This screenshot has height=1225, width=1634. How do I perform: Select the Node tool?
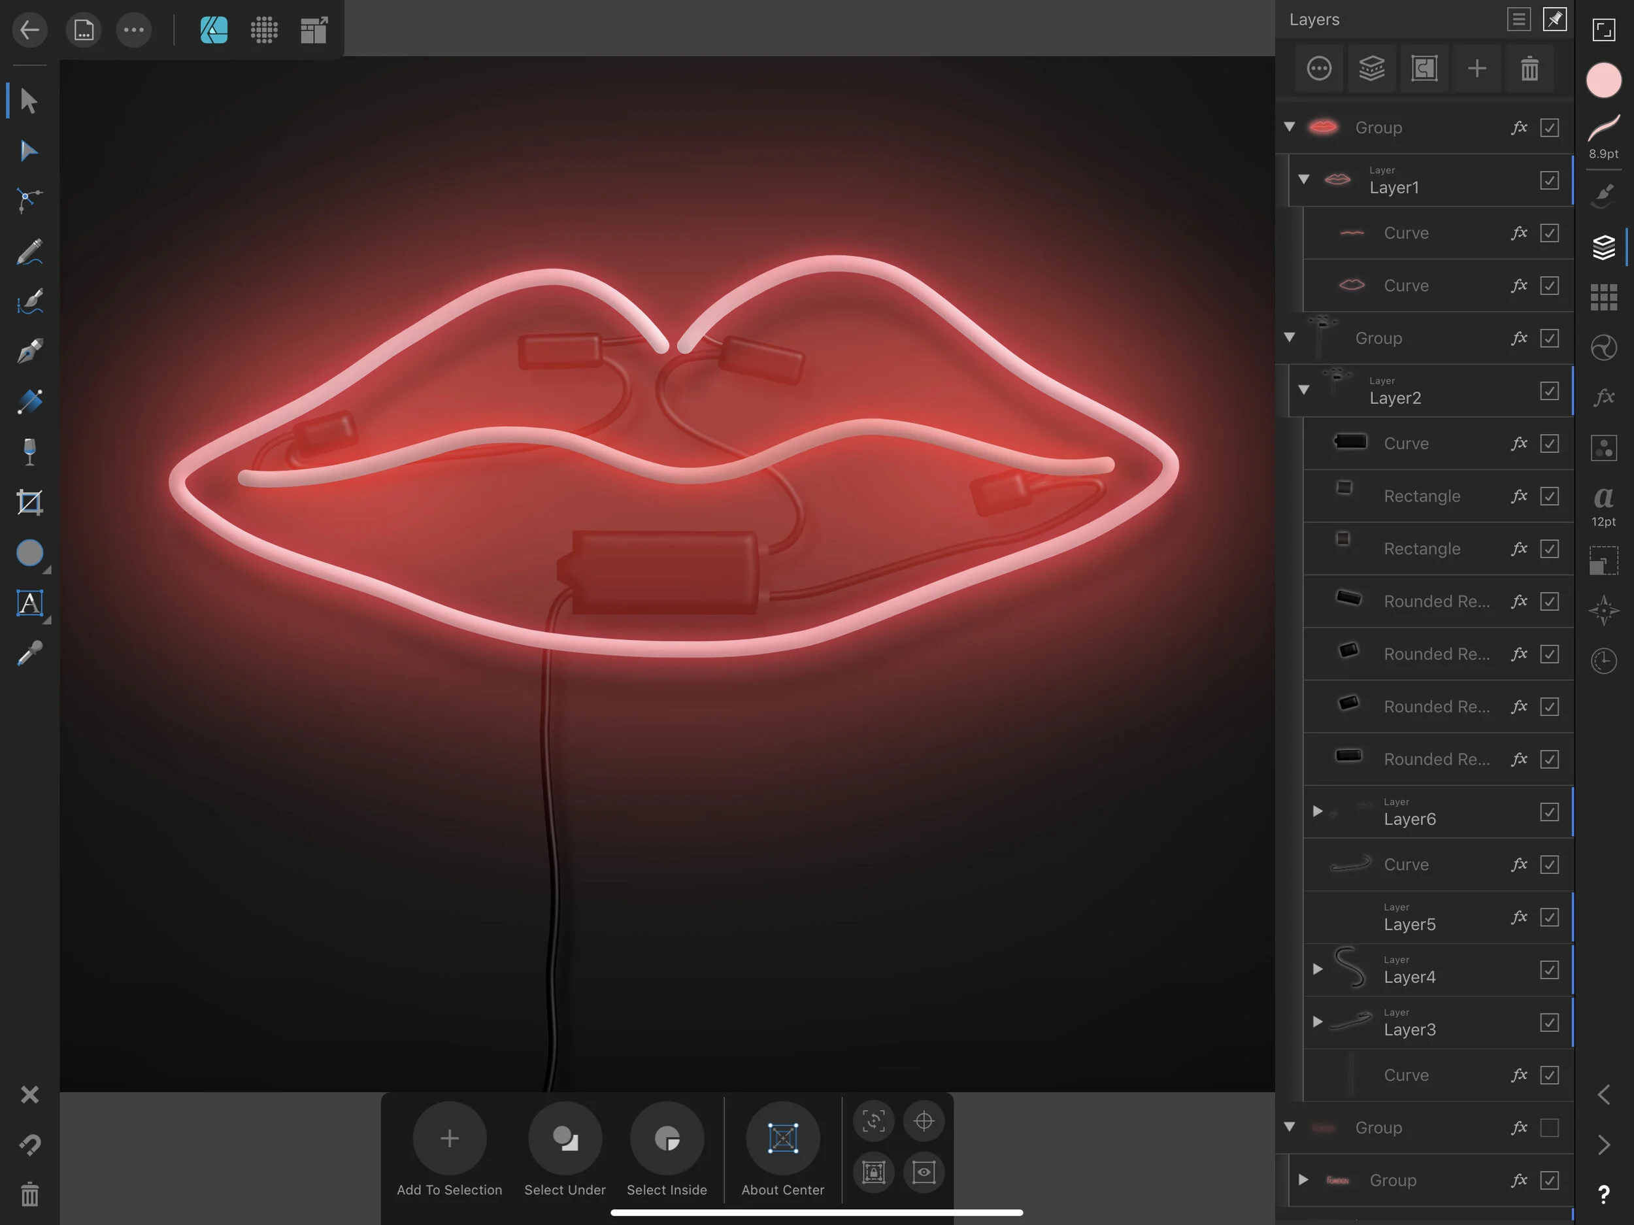click(29, 152)
